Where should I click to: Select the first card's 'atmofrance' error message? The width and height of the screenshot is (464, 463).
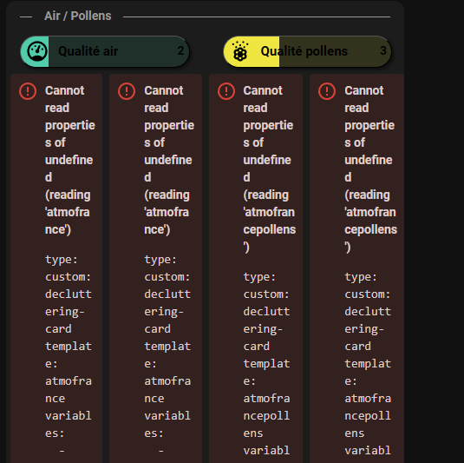click(x=70, y=160)
